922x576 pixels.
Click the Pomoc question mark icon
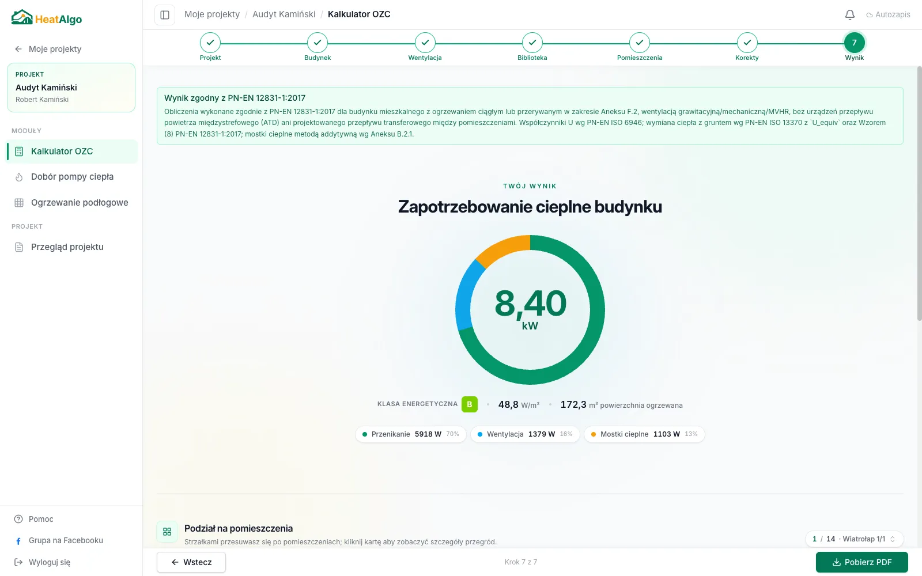click(x=18, y=519)
